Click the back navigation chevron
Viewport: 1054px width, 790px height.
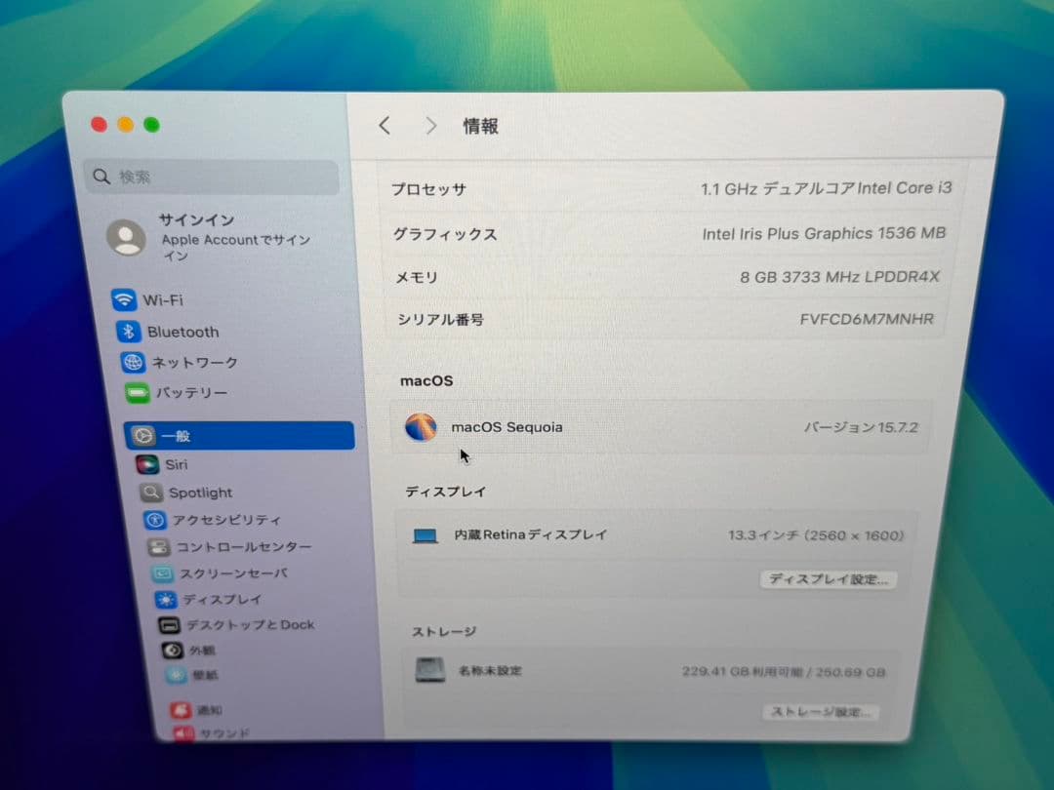pos(384,126)
